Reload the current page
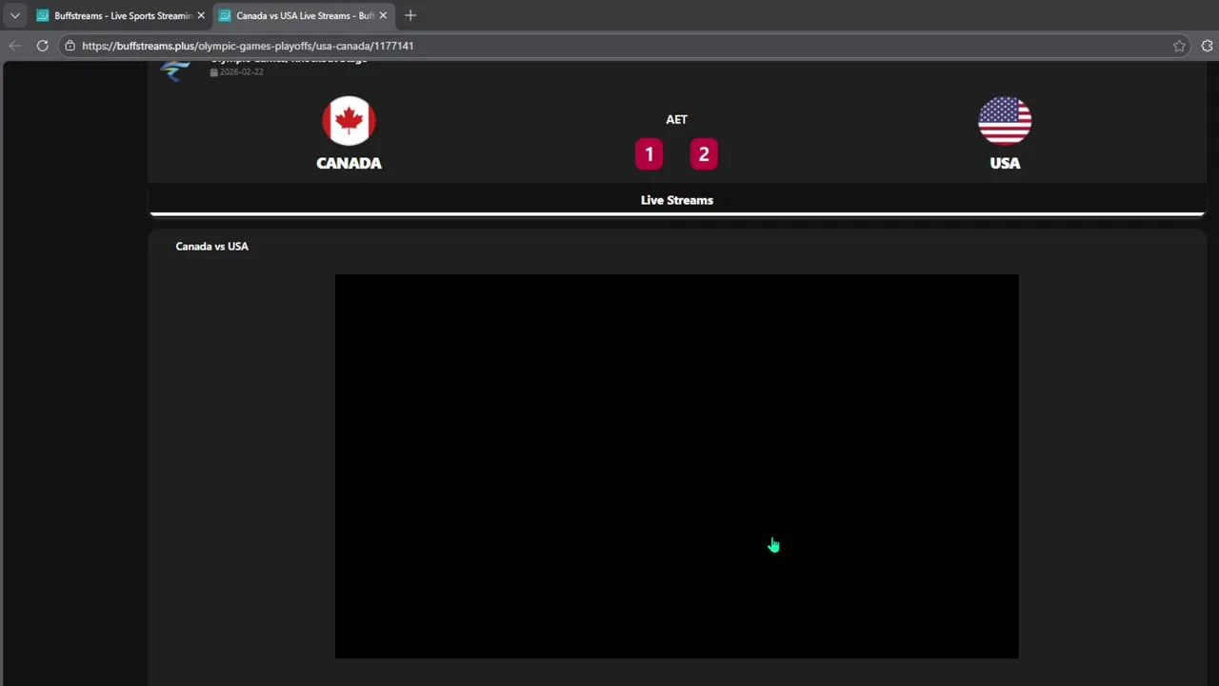The height and width of the screenshot is (686, 1219). pyautogui.click(x=42, y=46)
